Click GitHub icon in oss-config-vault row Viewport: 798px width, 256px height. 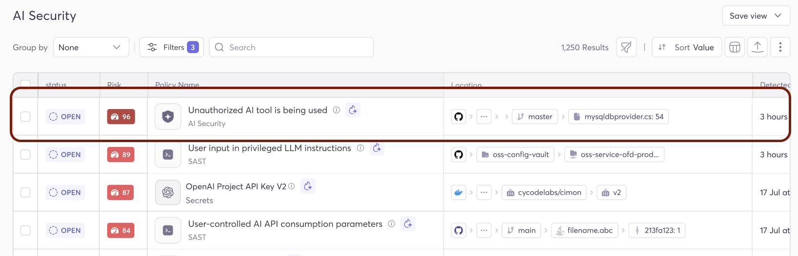click(459, 155)
